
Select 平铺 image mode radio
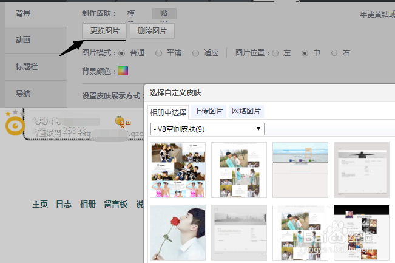tap(158, 53)
